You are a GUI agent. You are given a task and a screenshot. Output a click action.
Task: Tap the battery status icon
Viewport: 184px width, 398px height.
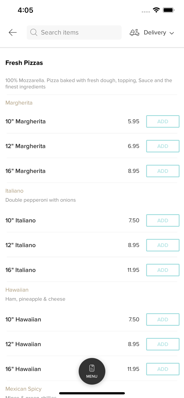pos(169,10)
